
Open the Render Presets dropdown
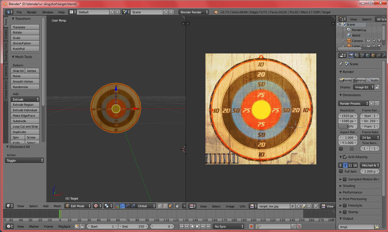click(353, 103)
